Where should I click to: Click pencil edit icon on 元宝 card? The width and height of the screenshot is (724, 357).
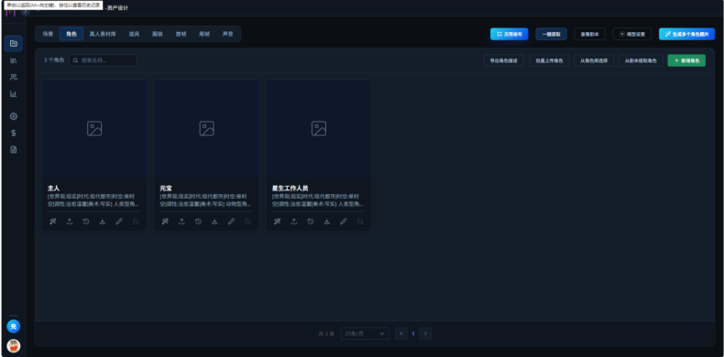tap(231, 222)
